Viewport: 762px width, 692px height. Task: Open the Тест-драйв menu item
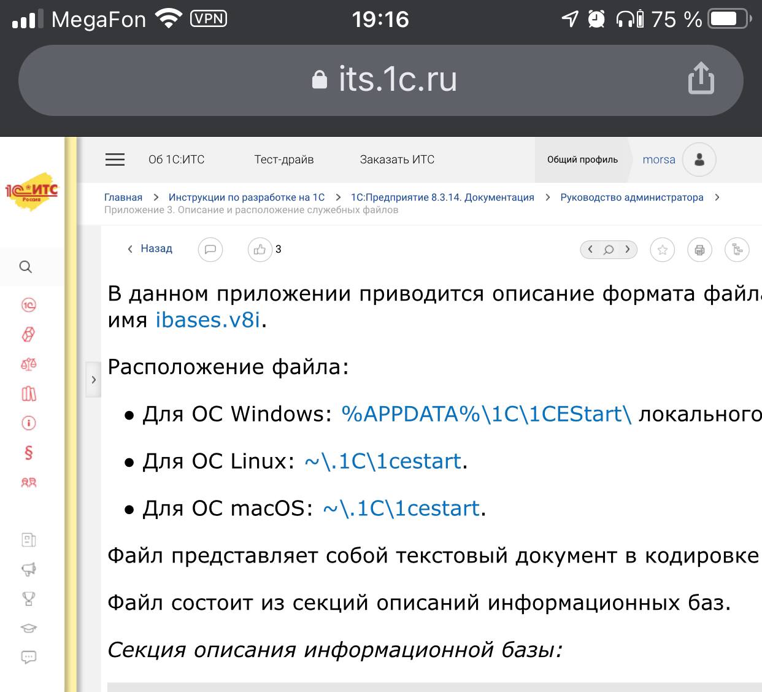point(283,160)
